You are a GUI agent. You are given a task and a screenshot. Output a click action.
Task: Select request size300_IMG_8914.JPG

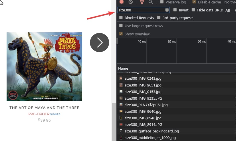(x=175, y=124)
